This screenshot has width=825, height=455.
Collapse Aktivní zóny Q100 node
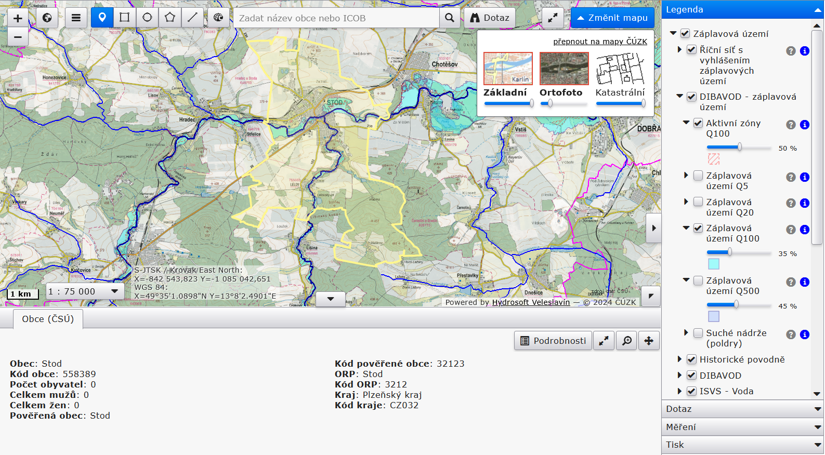(686, 123)
